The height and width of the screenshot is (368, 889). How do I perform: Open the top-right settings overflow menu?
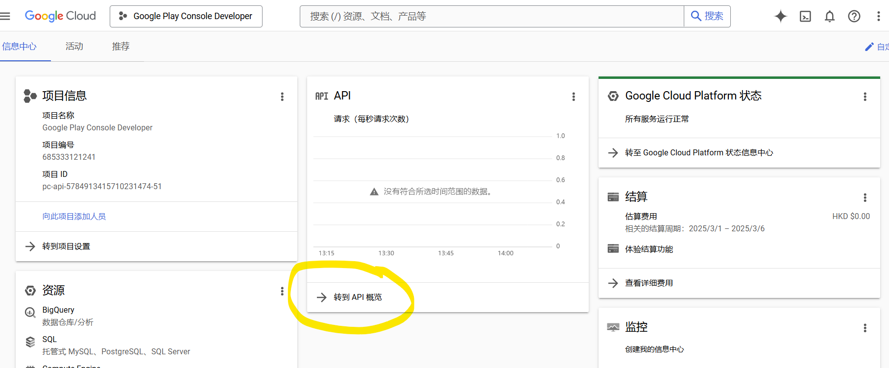tap(878, 16)
